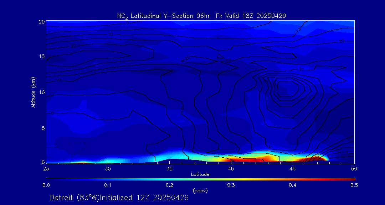
Task: Select the 0.5 label on the color bar
Action: click(354, 185)
